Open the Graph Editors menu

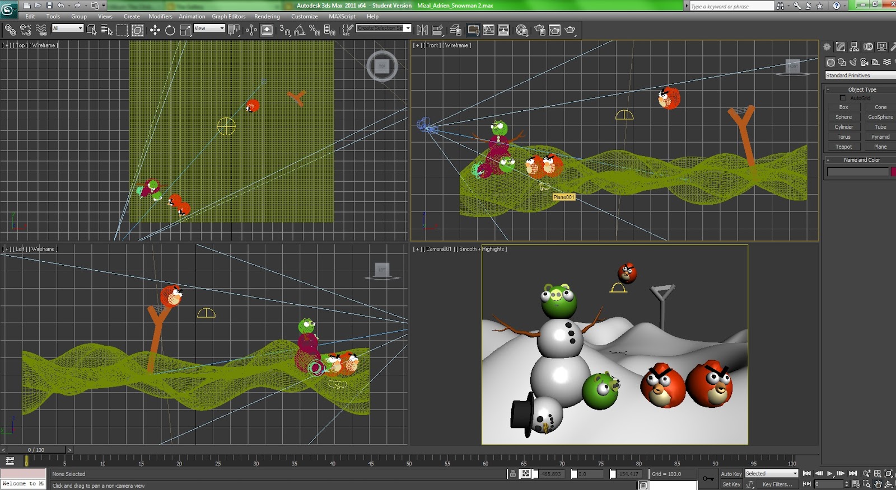pyautogui.click(x=228, y=16)
